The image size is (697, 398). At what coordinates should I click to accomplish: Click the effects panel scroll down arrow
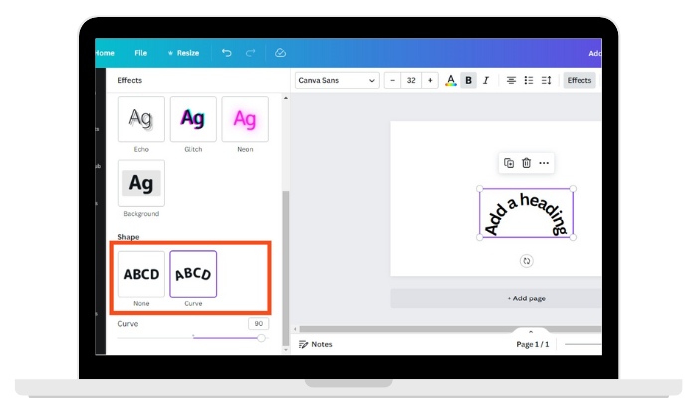[x=286, y=350]
